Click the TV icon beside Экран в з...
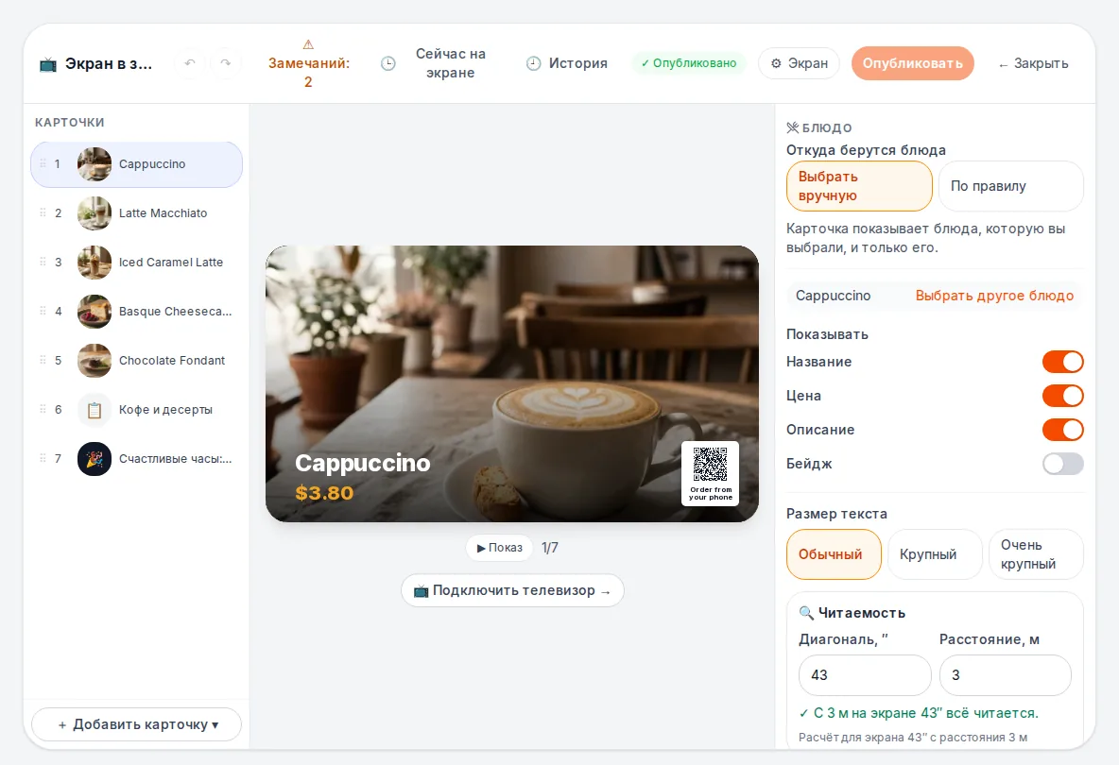Screen dimensions: 1119x765 (x=48, y=64)
